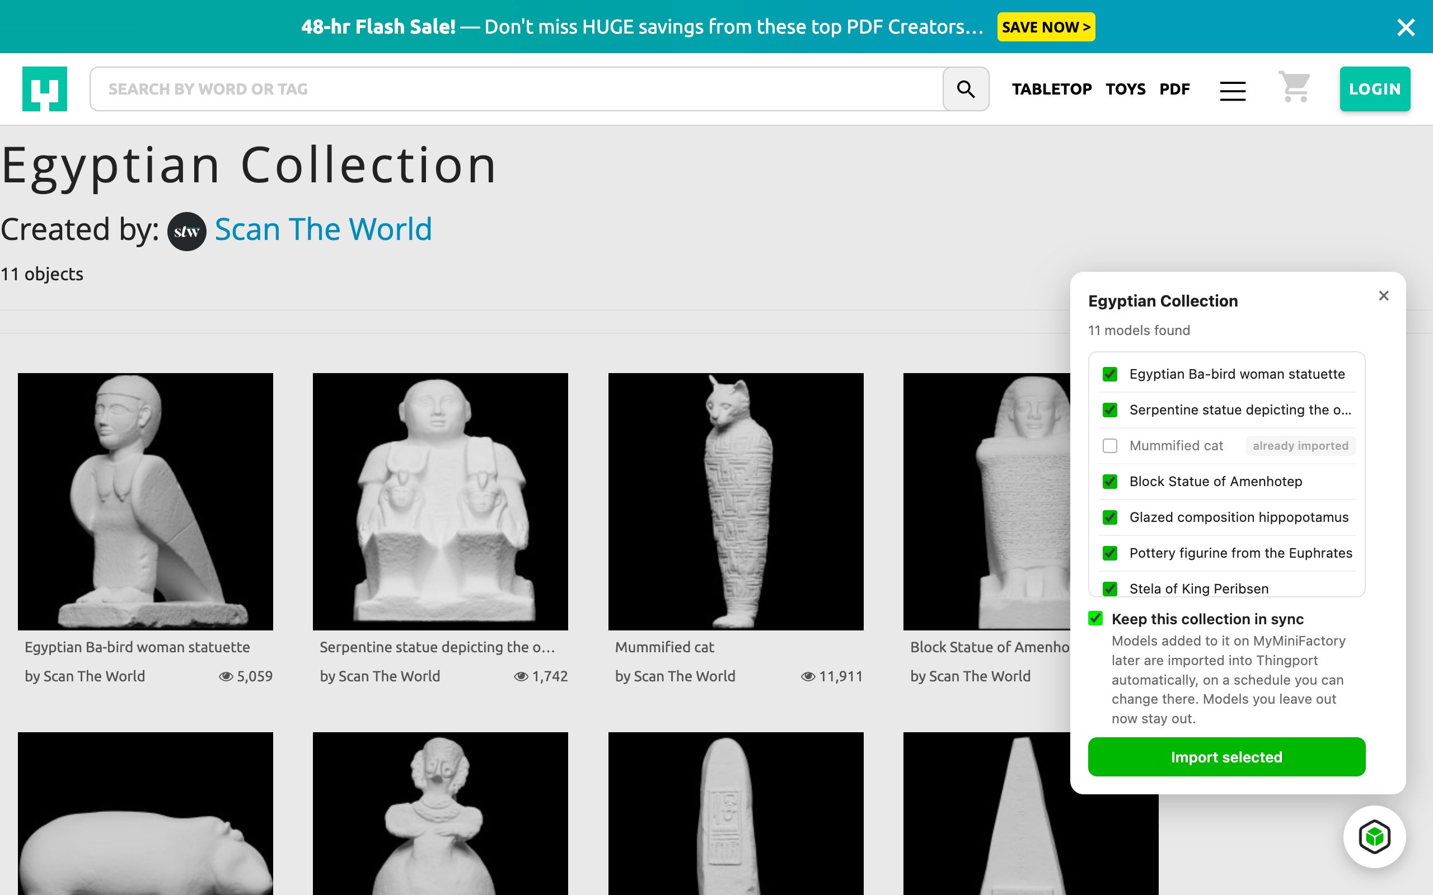The width and height of the screenshot is (1433, 895).
Task: Click the MyMiniFactory logo icon
Action: click(x=44, y=89)
